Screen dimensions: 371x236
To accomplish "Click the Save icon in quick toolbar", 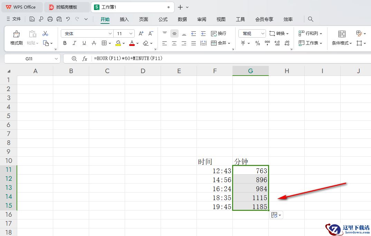I will click(32, 19).
